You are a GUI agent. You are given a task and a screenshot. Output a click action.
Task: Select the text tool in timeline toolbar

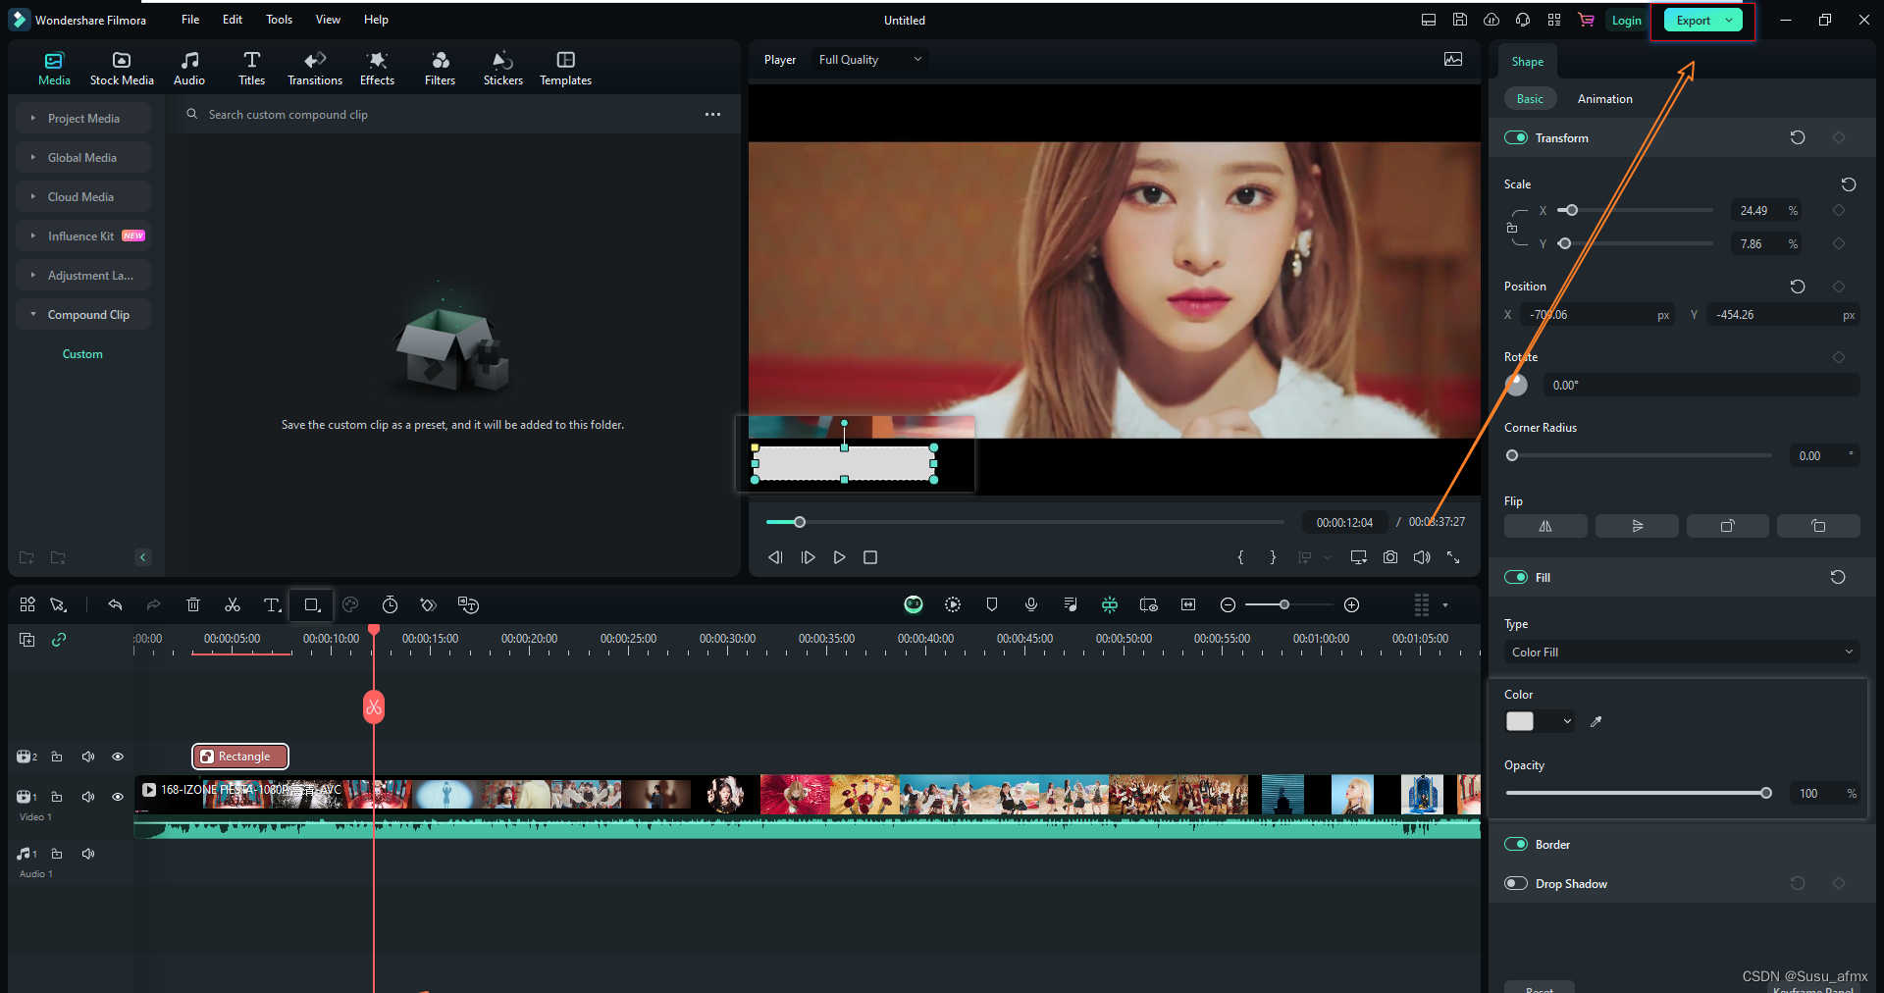[273, 605]
